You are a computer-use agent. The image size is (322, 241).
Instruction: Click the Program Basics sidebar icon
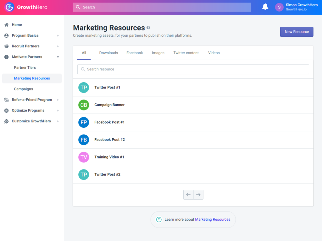pos(6,35)
